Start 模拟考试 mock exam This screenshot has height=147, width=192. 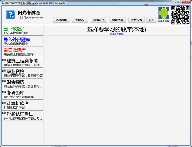click(99, 20)
